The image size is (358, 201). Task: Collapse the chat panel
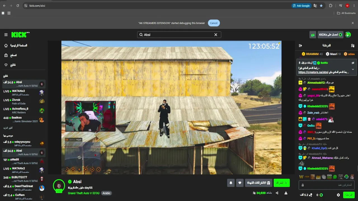tap(300, 46)
